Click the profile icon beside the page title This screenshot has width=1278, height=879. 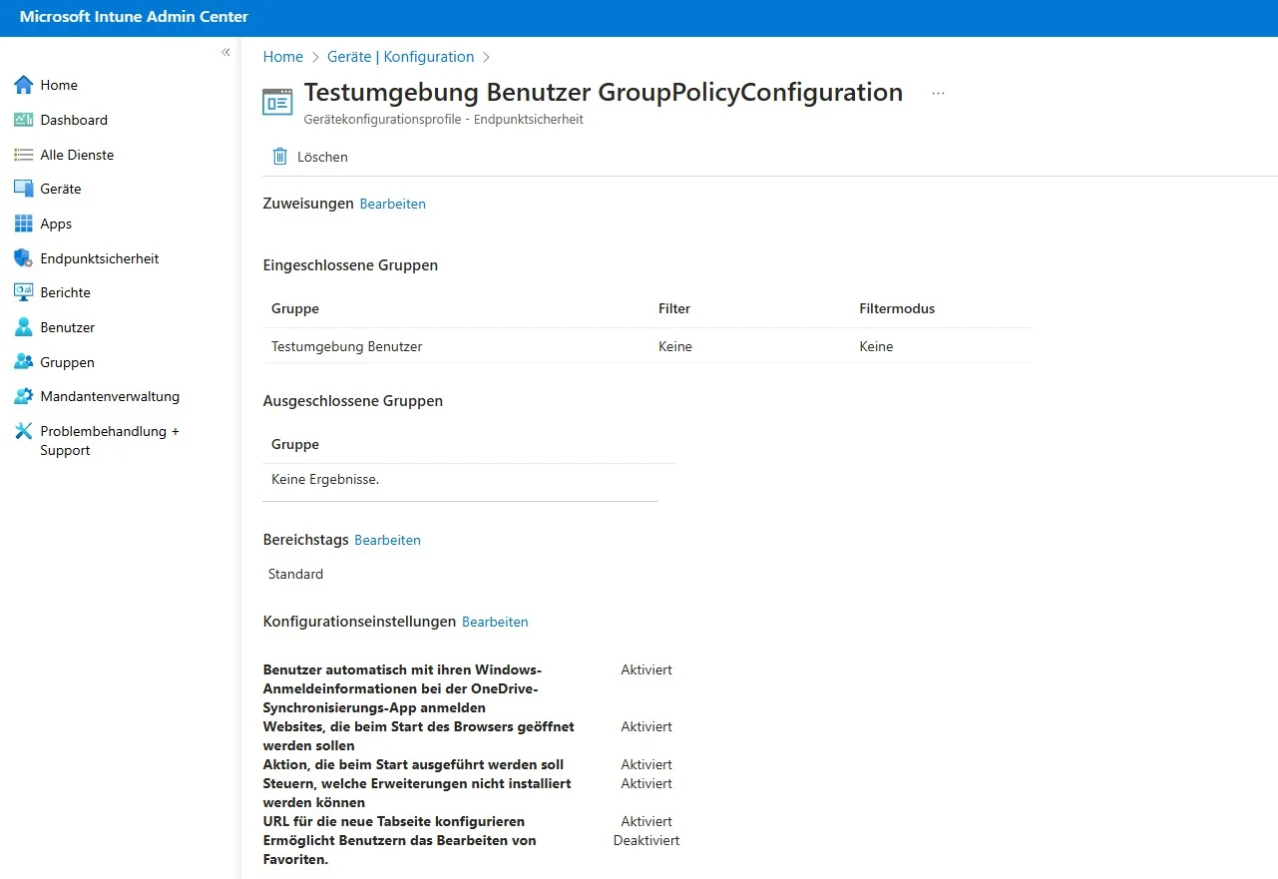[x=277, y=102]
